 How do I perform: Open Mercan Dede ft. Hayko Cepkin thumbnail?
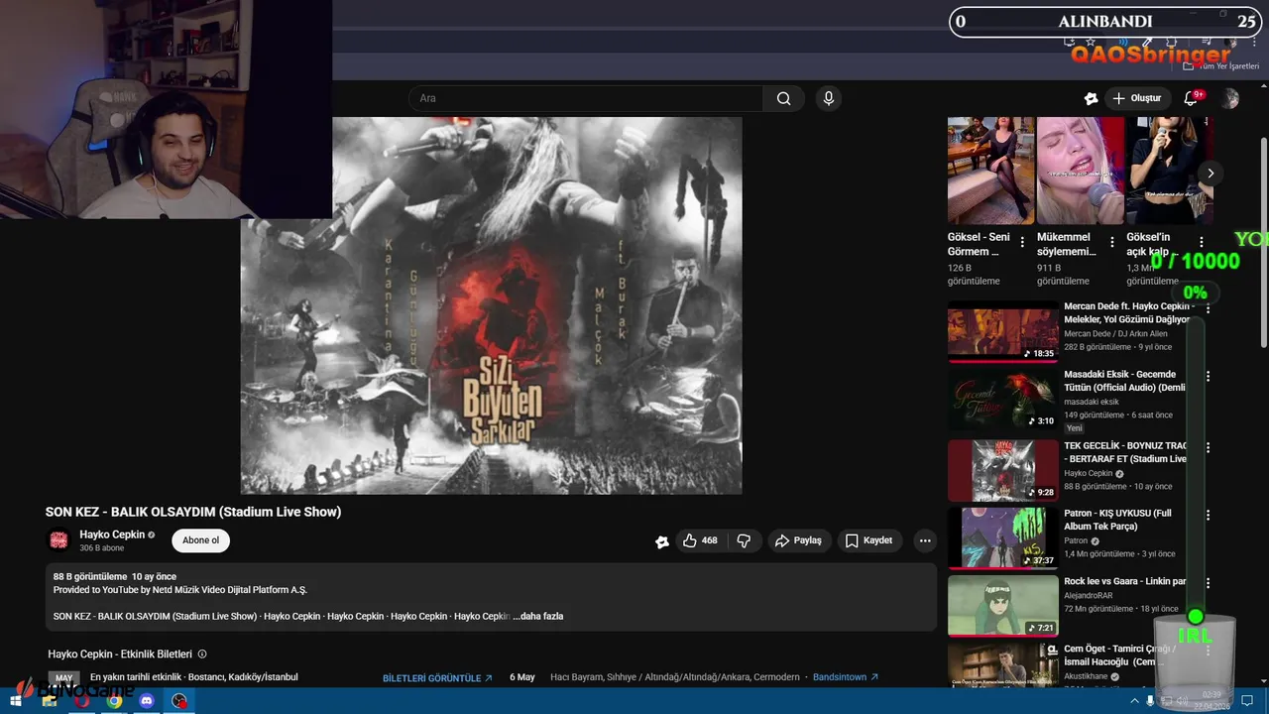[x=1003, y=332]
